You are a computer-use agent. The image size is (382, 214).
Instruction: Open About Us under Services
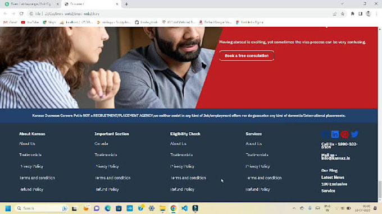[x=253, y=143]
